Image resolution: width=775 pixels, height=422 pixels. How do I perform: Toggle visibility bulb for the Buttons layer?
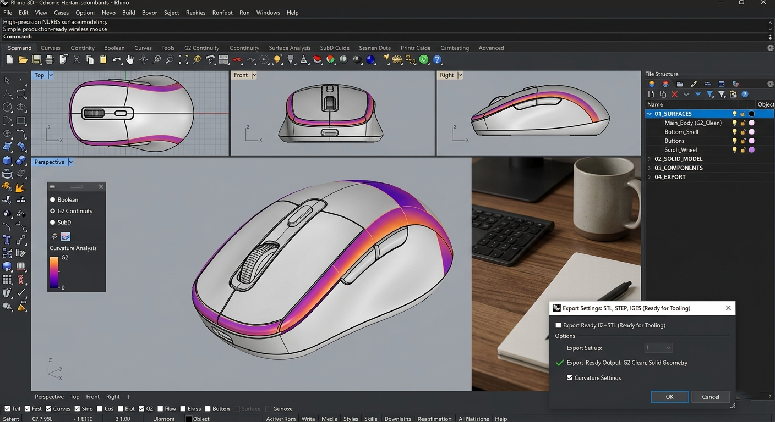(735, 141)
